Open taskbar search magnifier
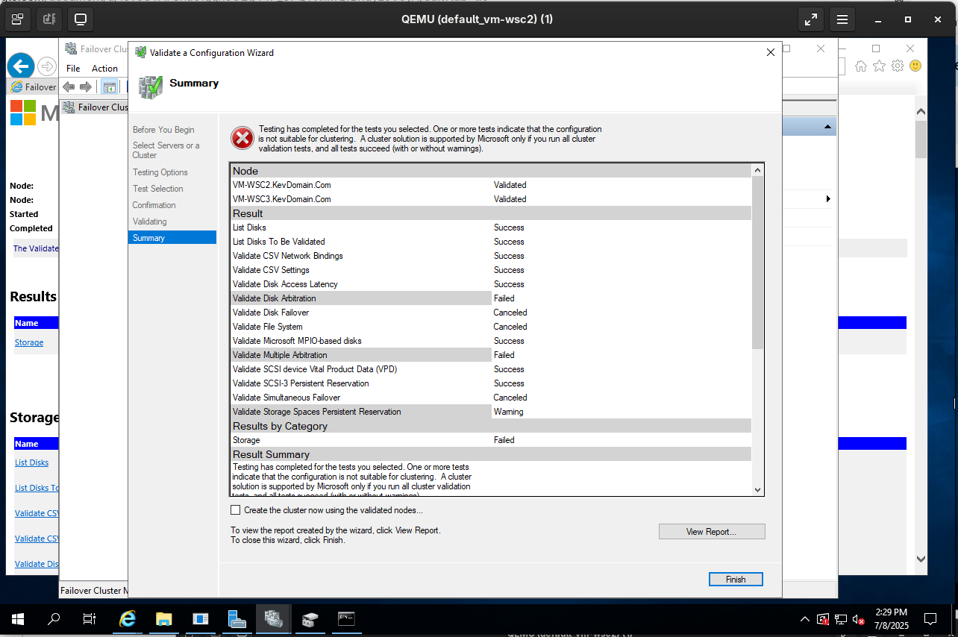Viewport: 958px width, 637px height. pos(54,619)
